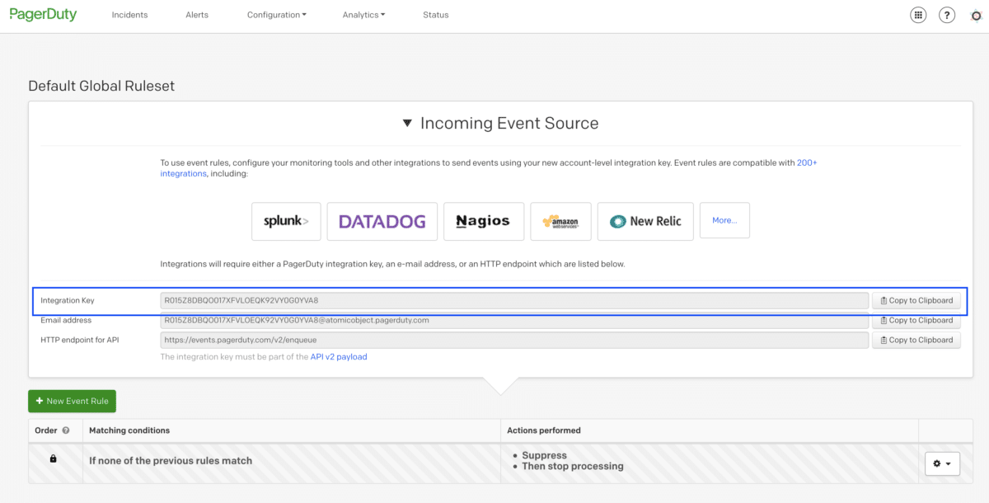Select the HTTP endpoint URL field
Screen dimensions: 989x503
(513, 339)
